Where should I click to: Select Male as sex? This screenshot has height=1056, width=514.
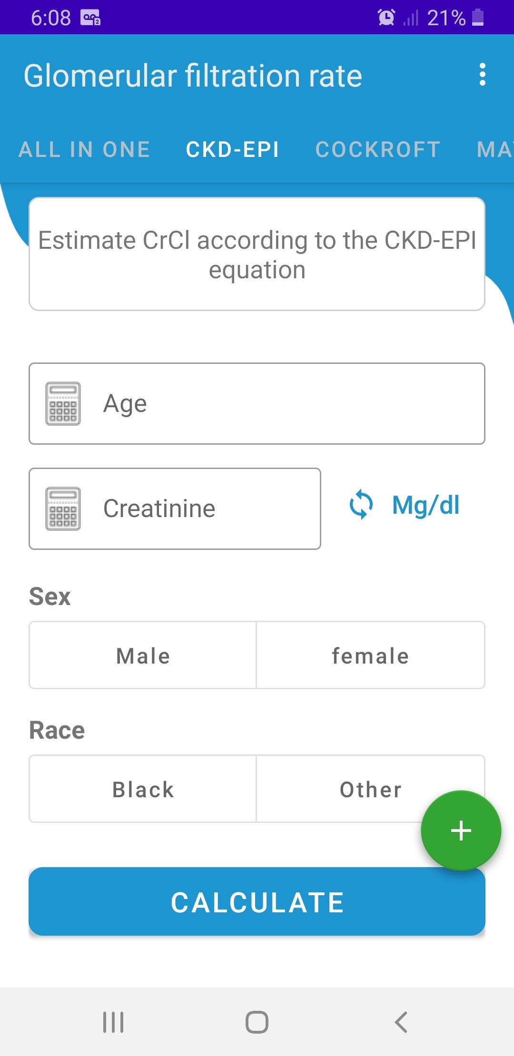(x=143, y=655)
